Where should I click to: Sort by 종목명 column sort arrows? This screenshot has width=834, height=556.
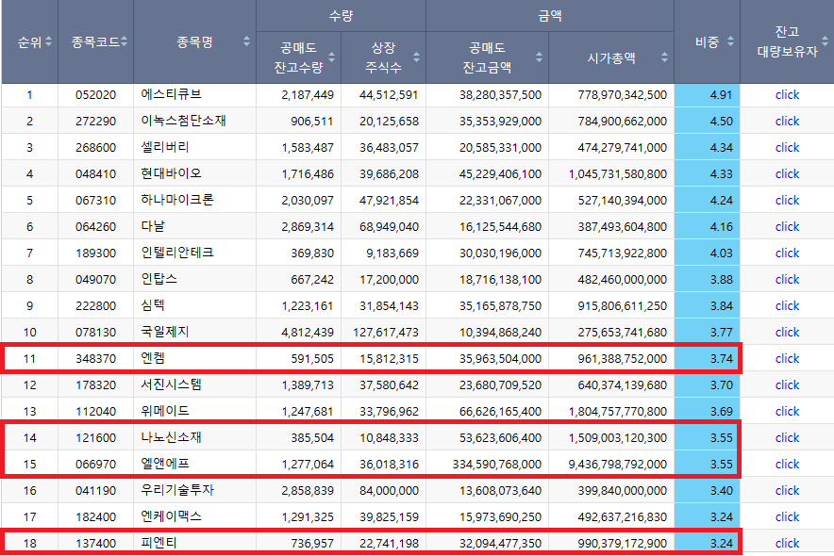246,41
